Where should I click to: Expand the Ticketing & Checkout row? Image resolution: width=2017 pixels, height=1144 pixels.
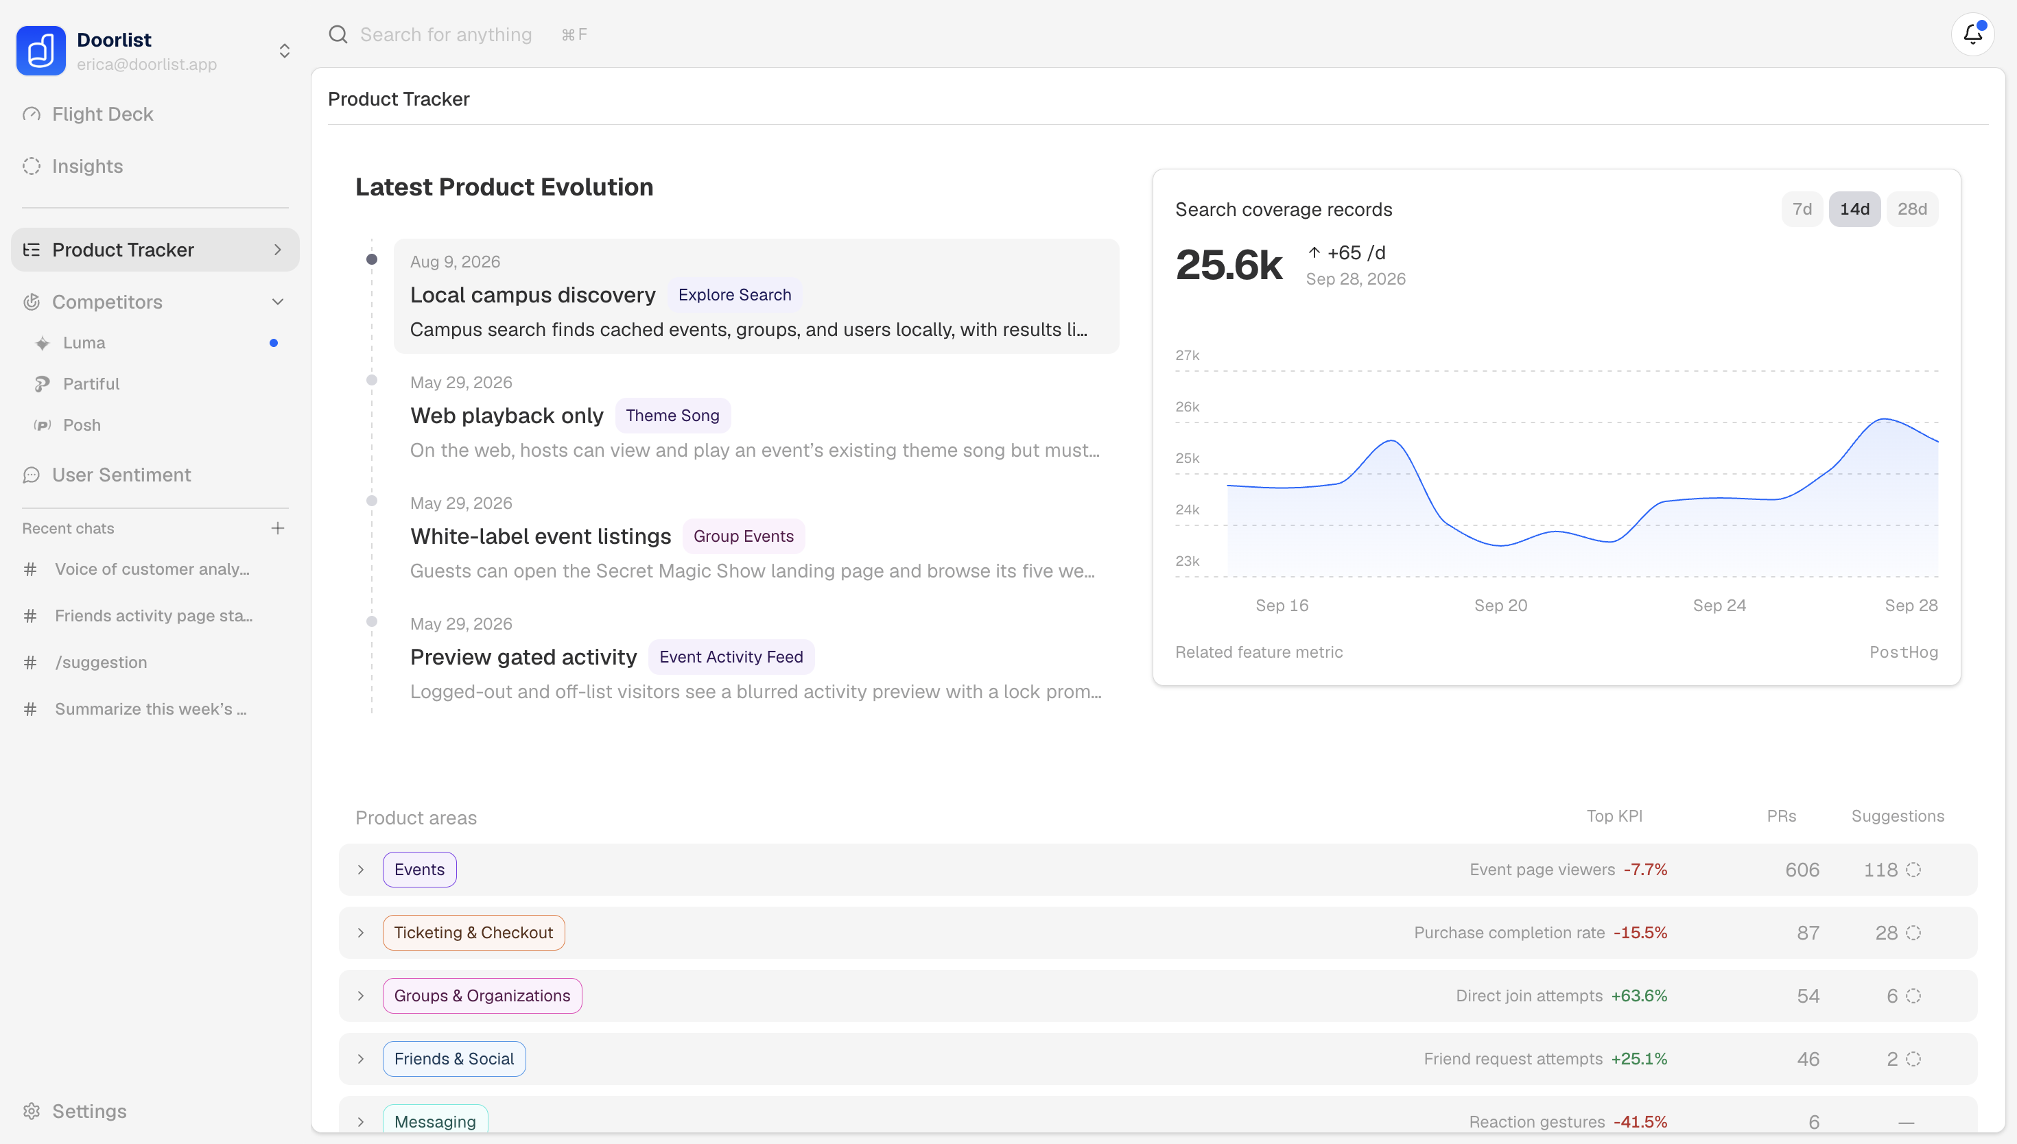click(x=361, y=933)
